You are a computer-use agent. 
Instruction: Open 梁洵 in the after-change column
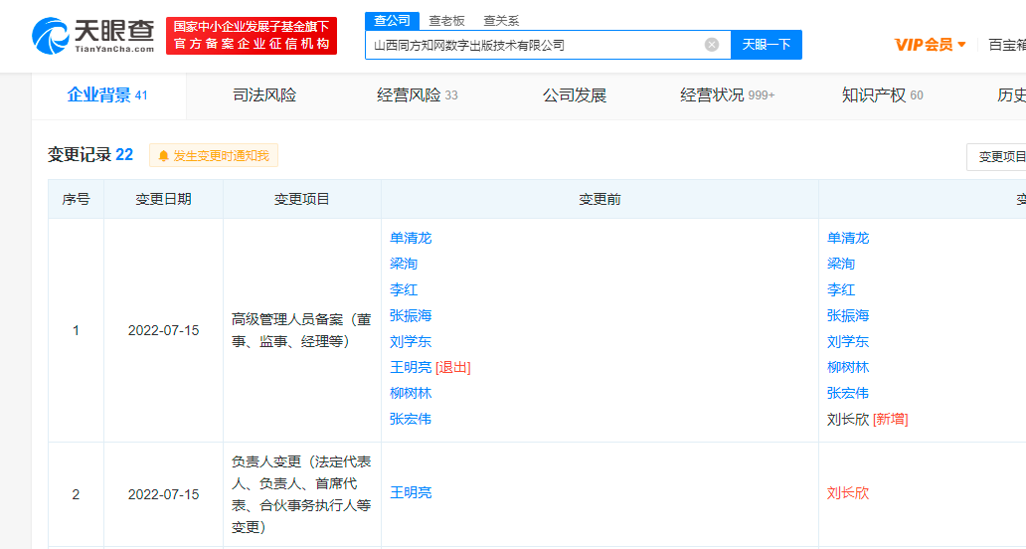[841, 264]
